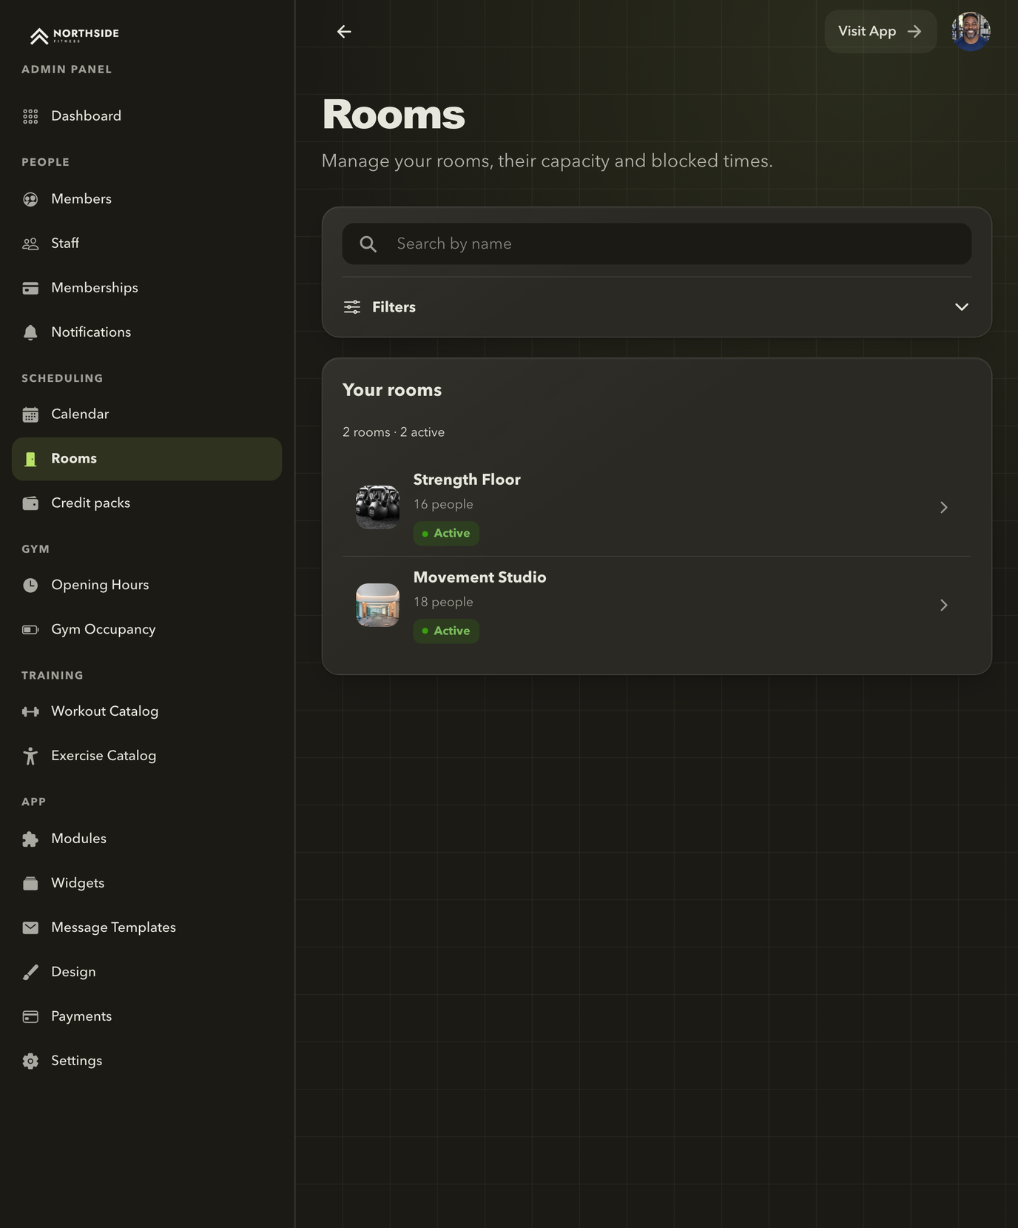The image size is (1018, 1228).
Task: Click the Workout Catalog dumbbell icon
Action: 30,711
